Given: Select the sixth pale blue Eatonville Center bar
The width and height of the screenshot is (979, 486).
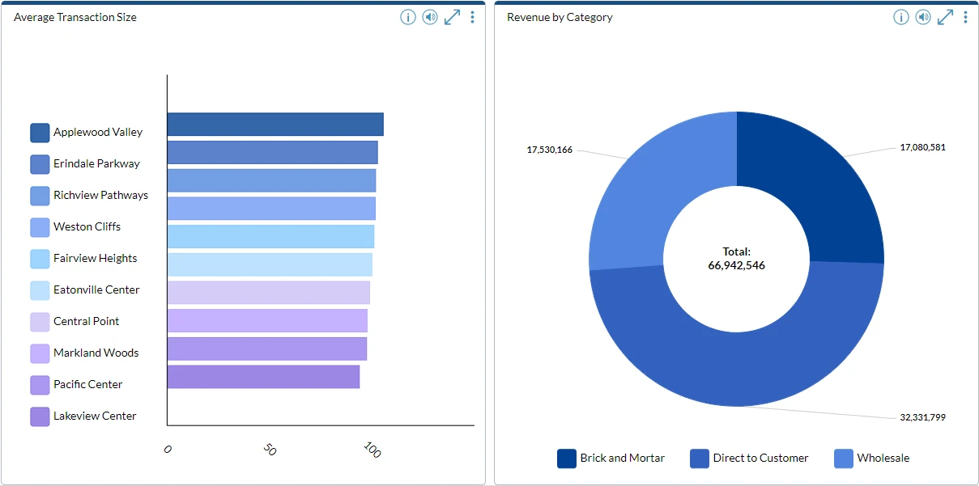Looking at the screenshot, I should [x=270, y=264].
